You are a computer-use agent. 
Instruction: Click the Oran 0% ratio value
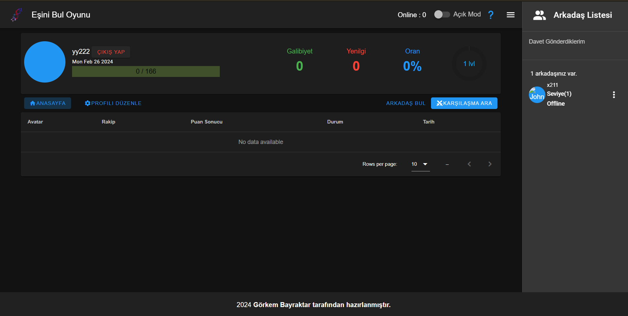(412, 66)
